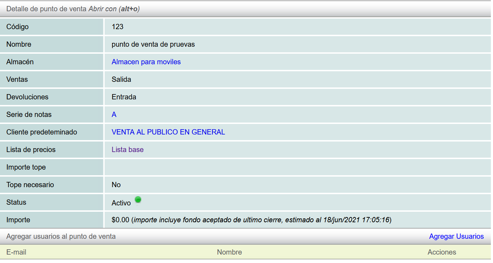Viewport: 493px width, 263px height.
Task: Click the empty Importe tope value cell
Action: coord(297,167)
